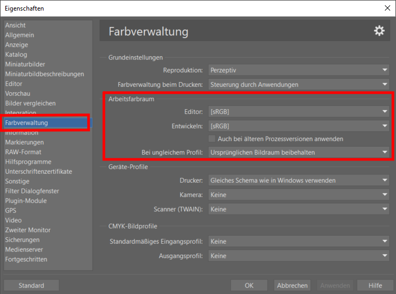Select Ansicht in the sidebar
396x294 pixels.
[x=15, y=25]
